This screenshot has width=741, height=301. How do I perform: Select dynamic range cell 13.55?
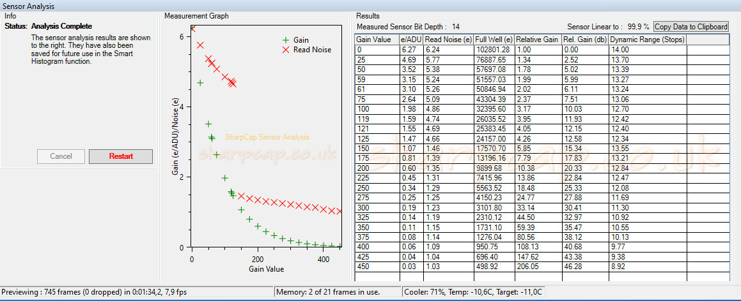(x=648, y=149)
